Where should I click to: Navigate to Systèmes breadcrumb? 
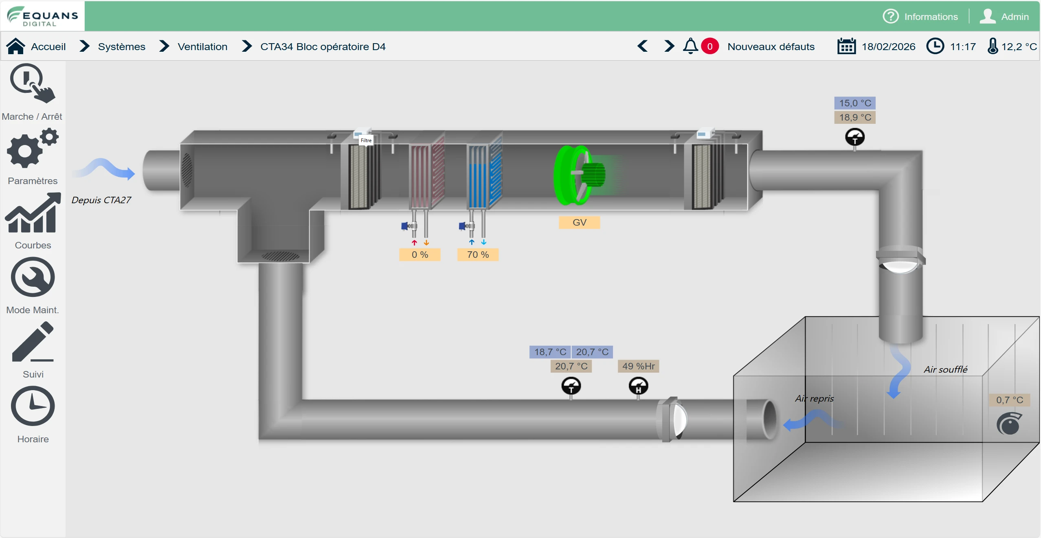121,46
